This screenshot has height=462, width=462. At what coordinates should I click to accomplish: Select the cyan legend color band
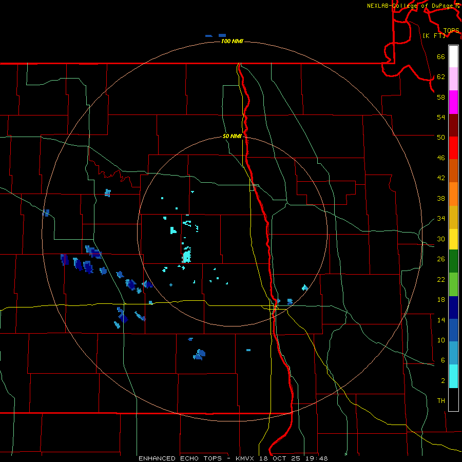(453, 376)
